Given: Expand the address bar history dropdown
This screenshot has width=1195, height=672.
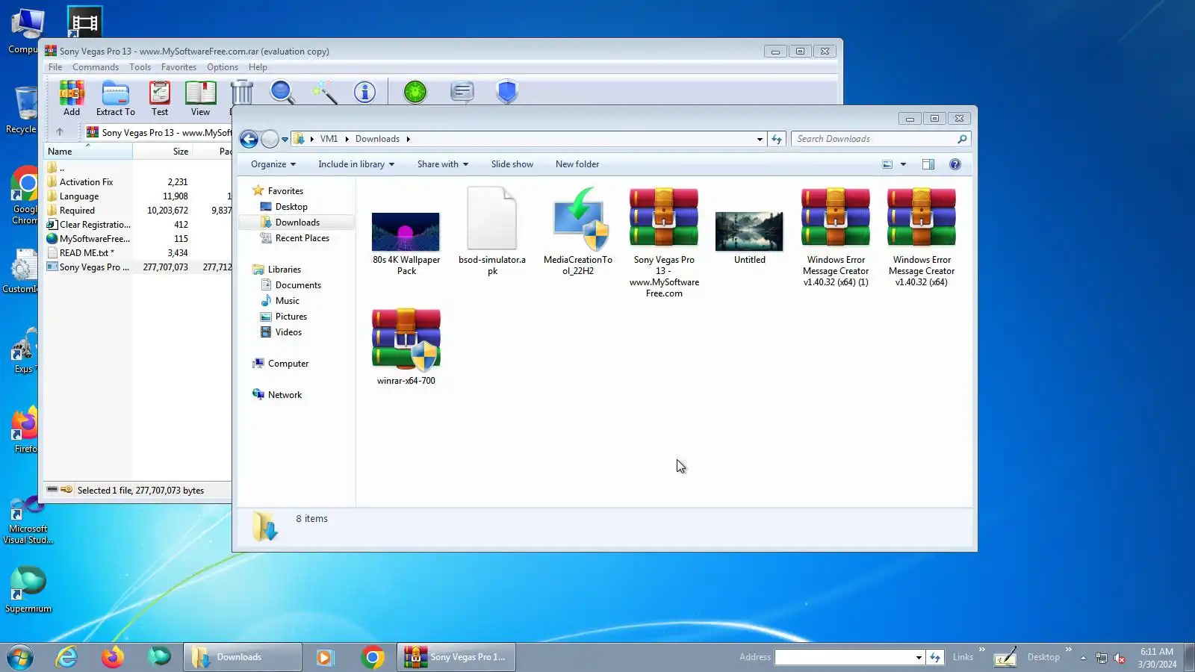Looking at the screenshot, I should click(x=760, y=139).
